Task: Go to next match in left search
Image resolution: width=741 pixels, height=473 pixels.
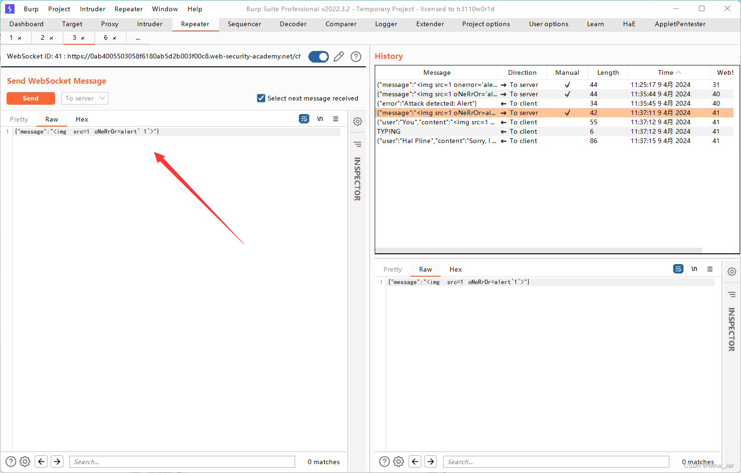Action: pos(57,462)
